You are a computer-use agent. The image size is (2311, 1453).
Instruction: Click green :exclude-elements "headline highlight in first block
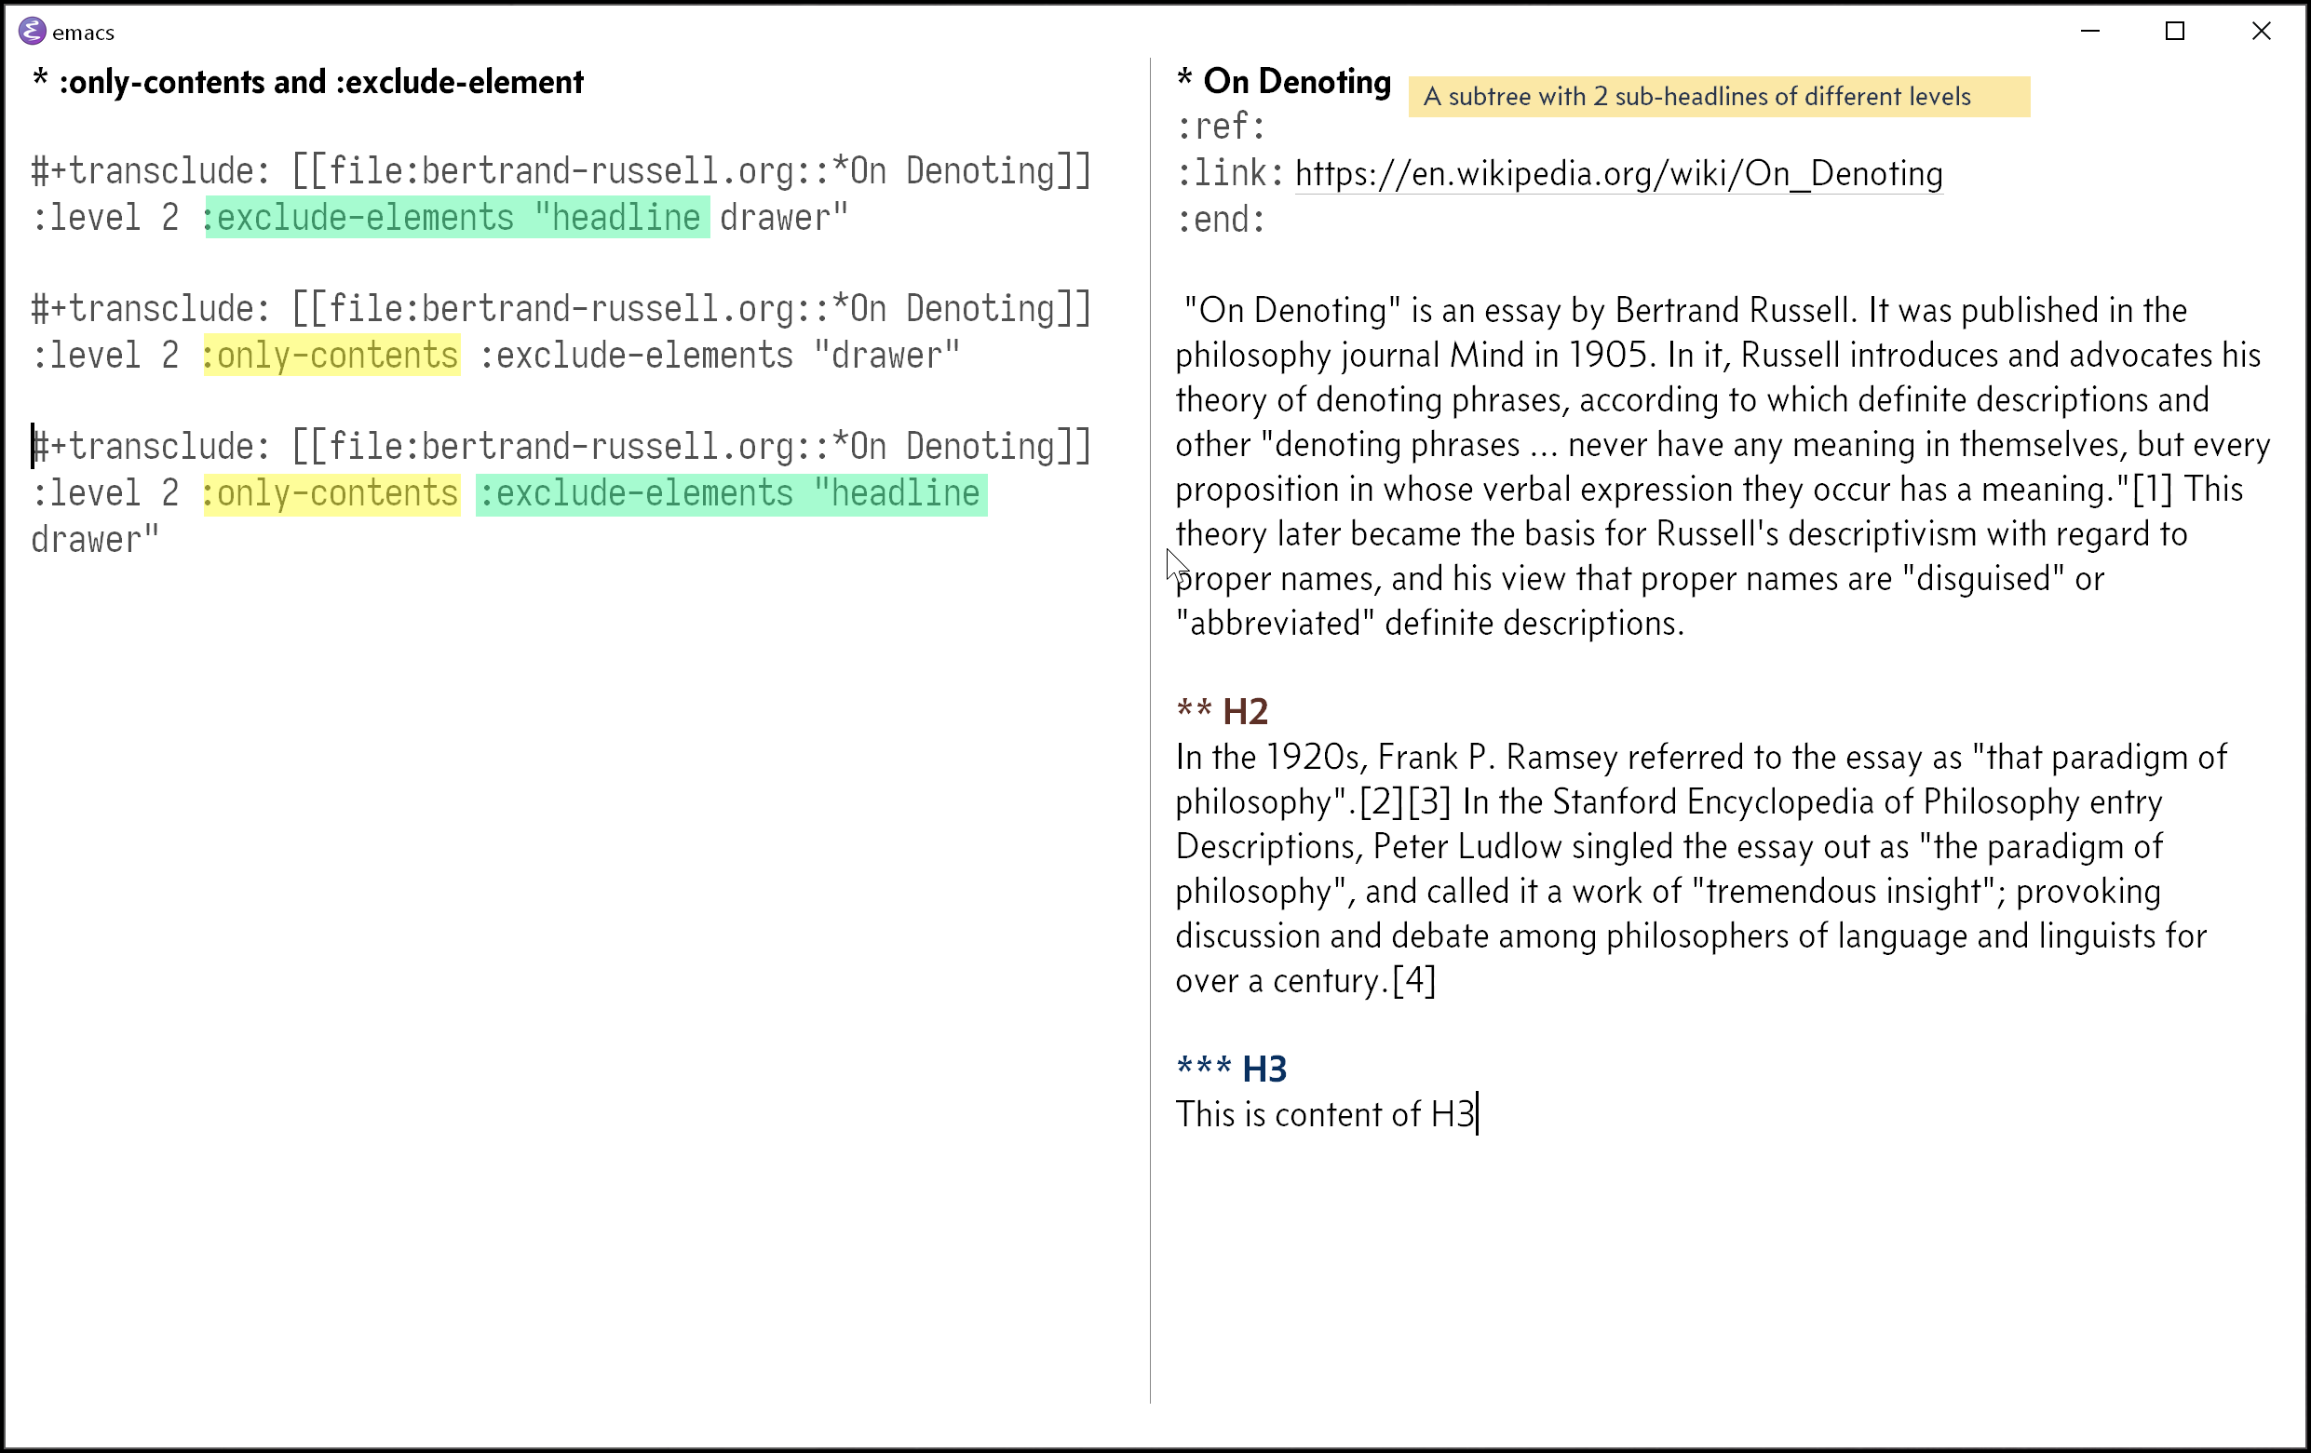click(x=457, y=218)
